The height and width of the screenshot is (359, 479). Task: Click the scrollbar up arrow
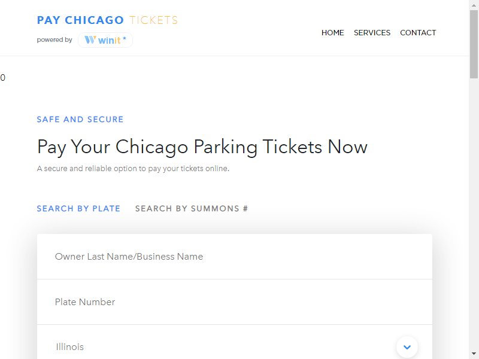(x=474, y=5)
